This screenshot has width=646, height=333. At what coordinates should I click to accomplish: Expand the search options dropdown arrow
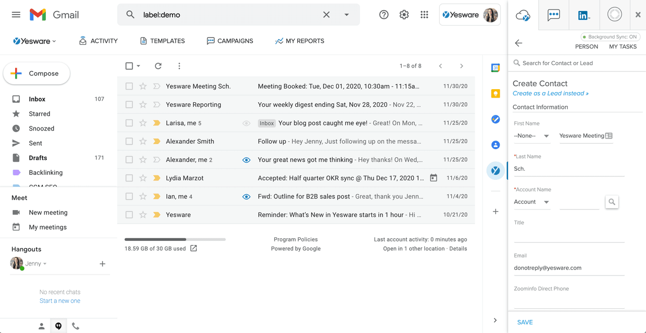click(x=347, y=15)
